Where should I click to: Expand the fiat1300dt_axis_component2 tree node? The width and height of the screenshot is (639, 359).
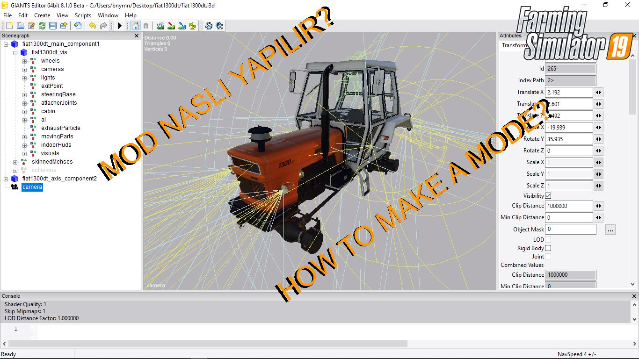pos(6,179)
